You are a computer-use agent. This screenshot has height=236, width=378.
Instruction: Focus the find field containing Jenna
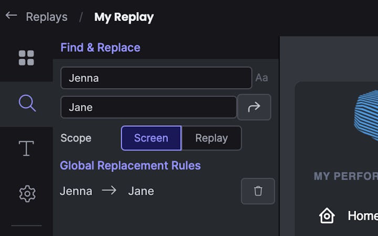click(x=156, y=78)
